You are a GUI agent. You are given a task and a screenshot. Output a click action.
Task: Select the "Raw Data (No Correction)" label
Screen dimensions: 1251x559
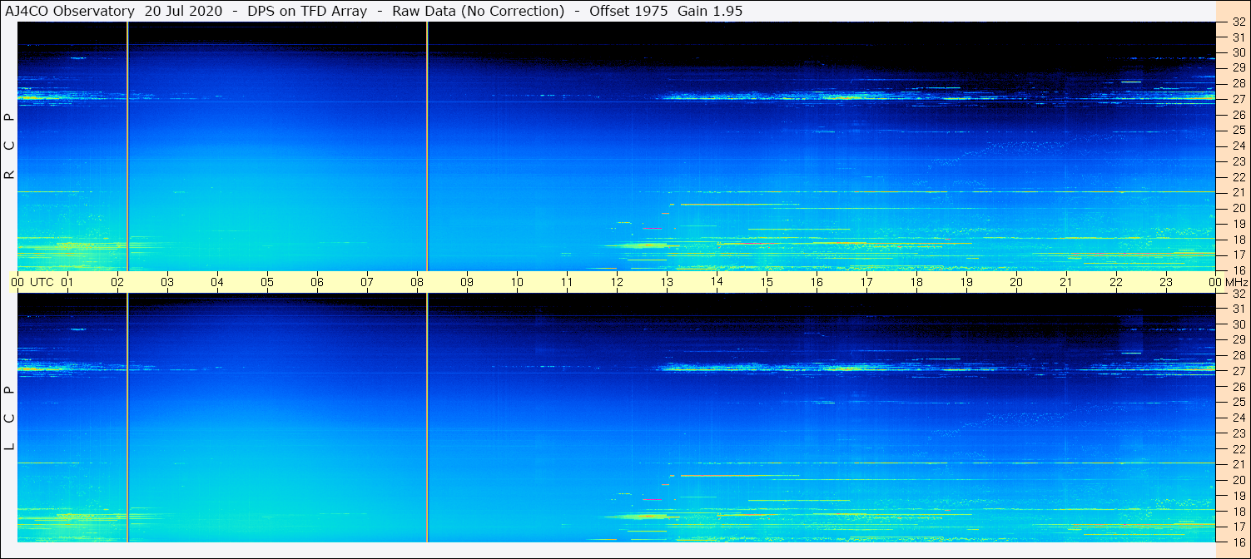[479, 11]
